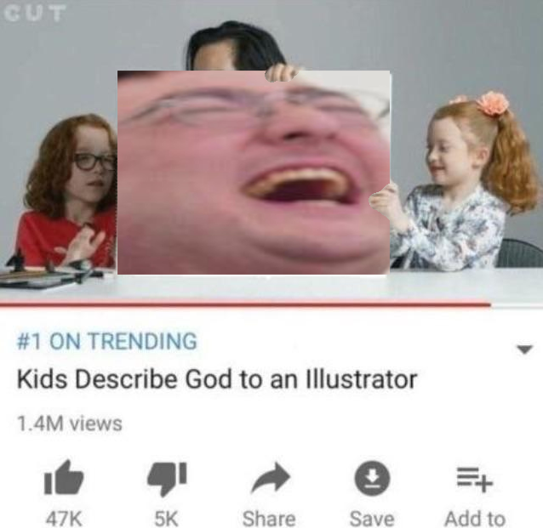
Task: Select the Share text label
Action: [x=269, y=519]
